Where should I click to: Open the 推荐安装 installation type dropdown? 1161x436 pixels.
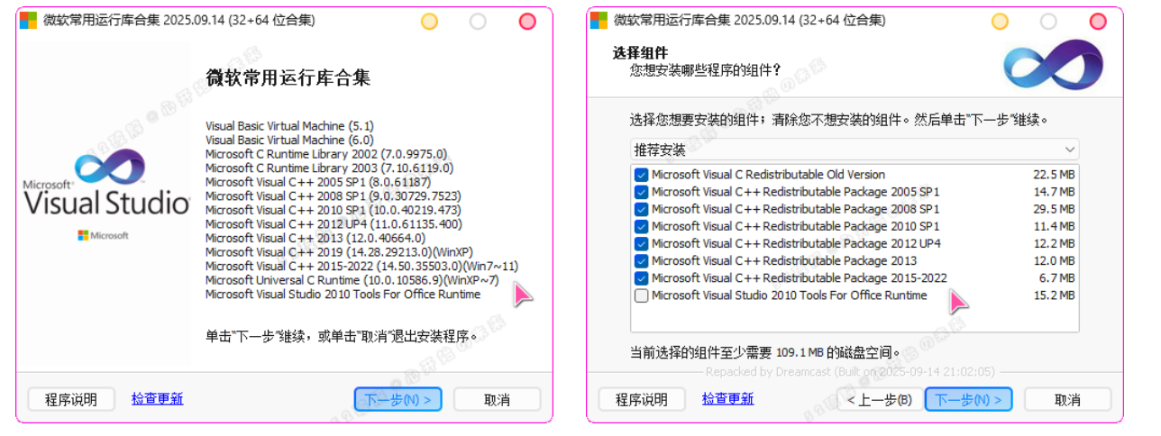click(855, 150)
